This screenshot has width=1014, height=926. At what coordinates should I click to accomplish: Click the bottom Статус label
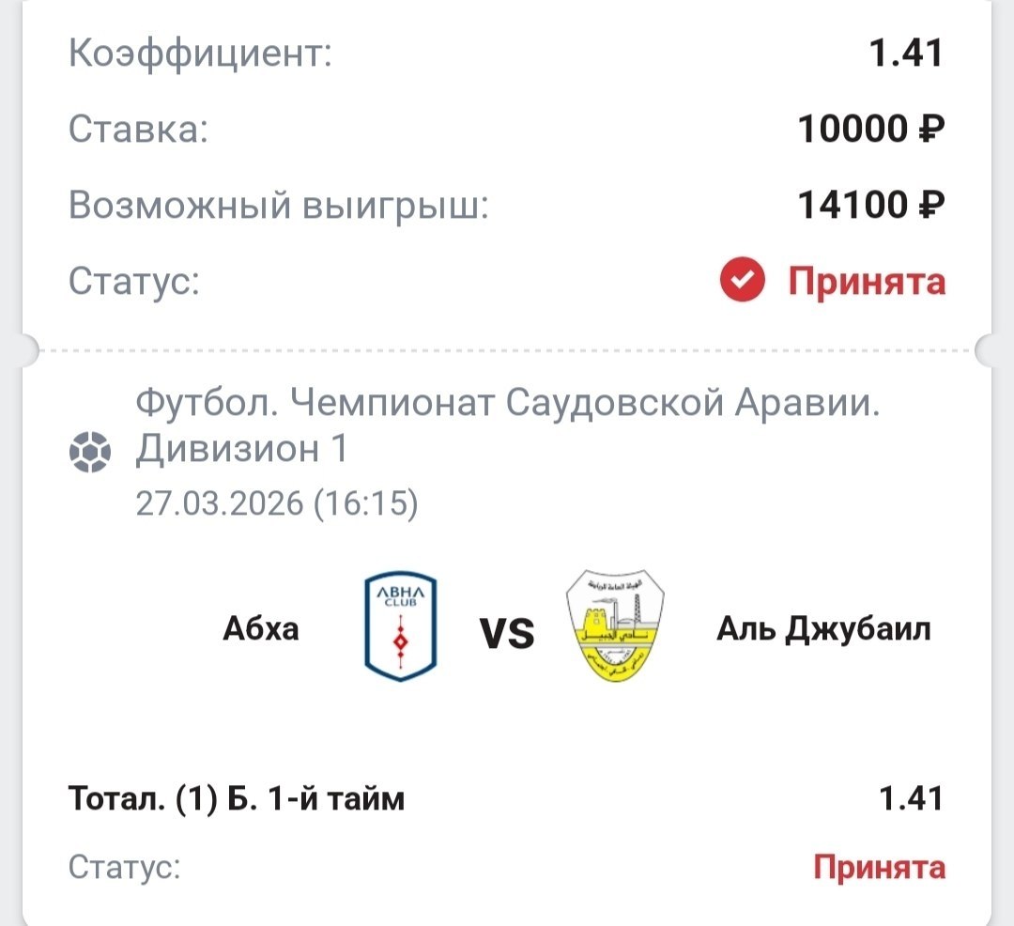[124, 867]
